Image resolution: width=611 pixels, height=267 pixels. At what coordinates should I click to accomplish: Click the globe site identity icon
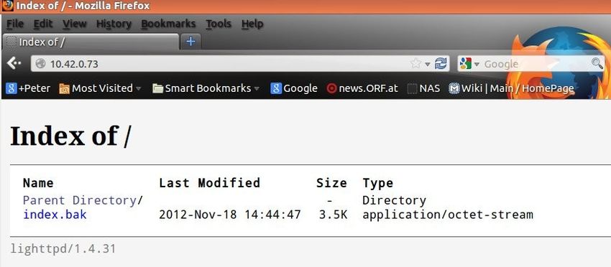tap(40, 64)
